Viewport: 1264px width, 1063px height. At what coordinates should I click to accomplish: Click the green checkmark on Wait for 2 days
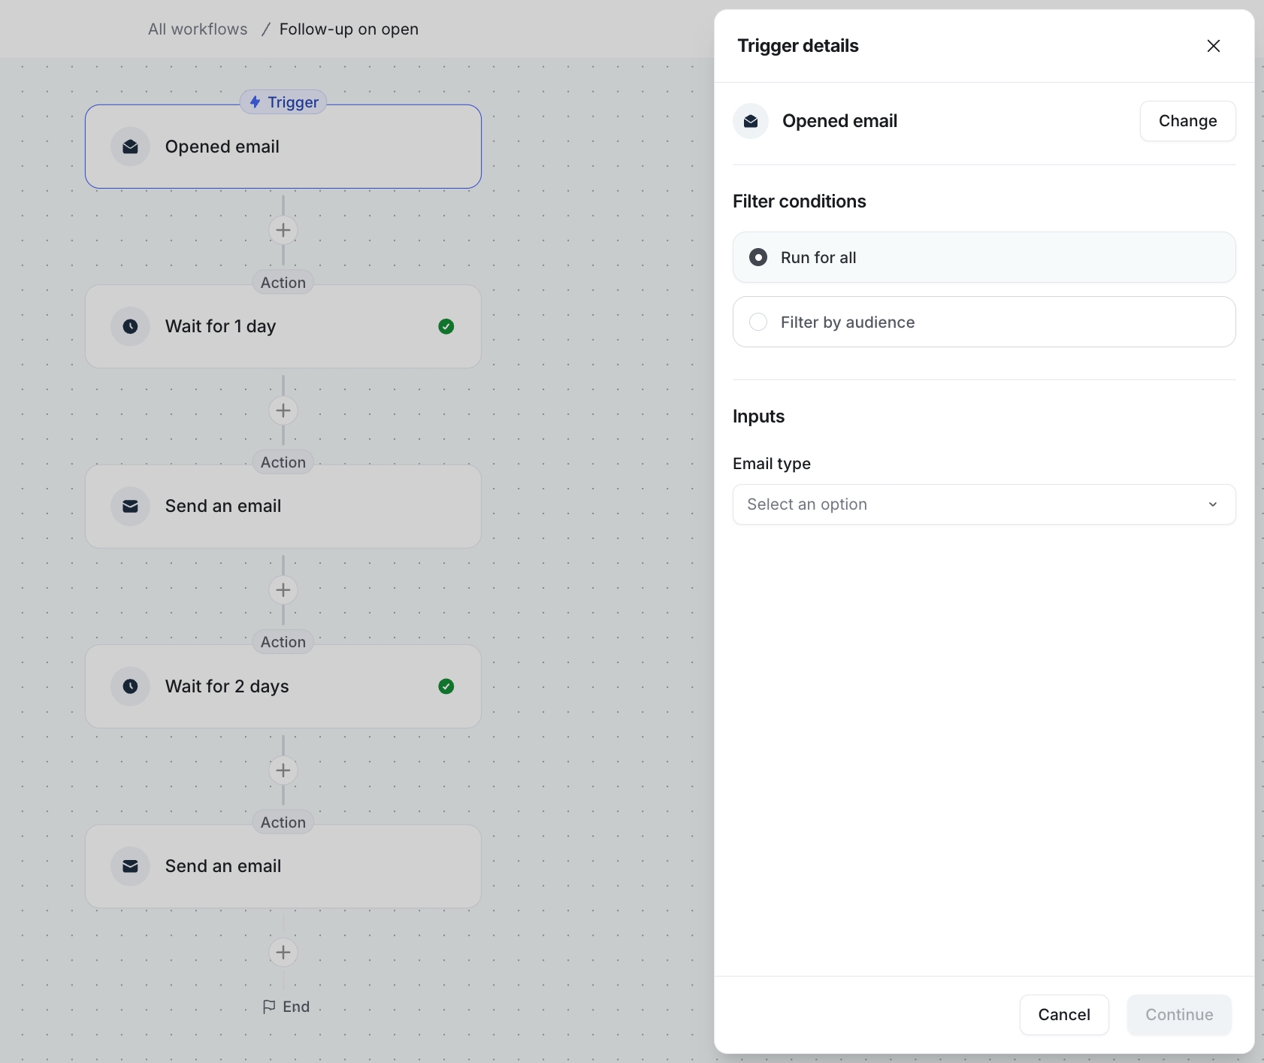446,686
